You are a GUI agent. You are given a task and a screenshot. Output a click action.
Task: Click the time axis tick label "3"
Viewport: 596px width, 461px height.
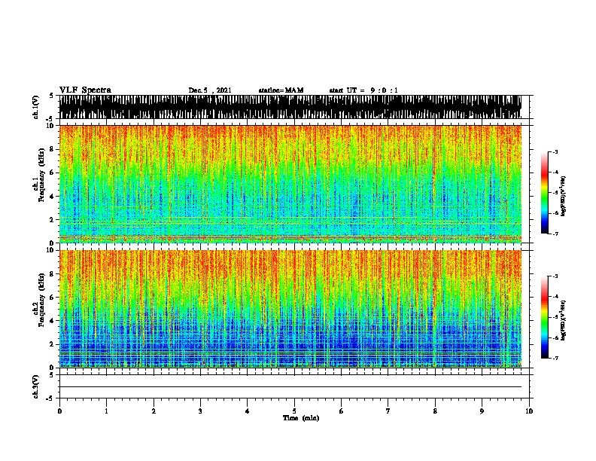(x=200, y=411)
